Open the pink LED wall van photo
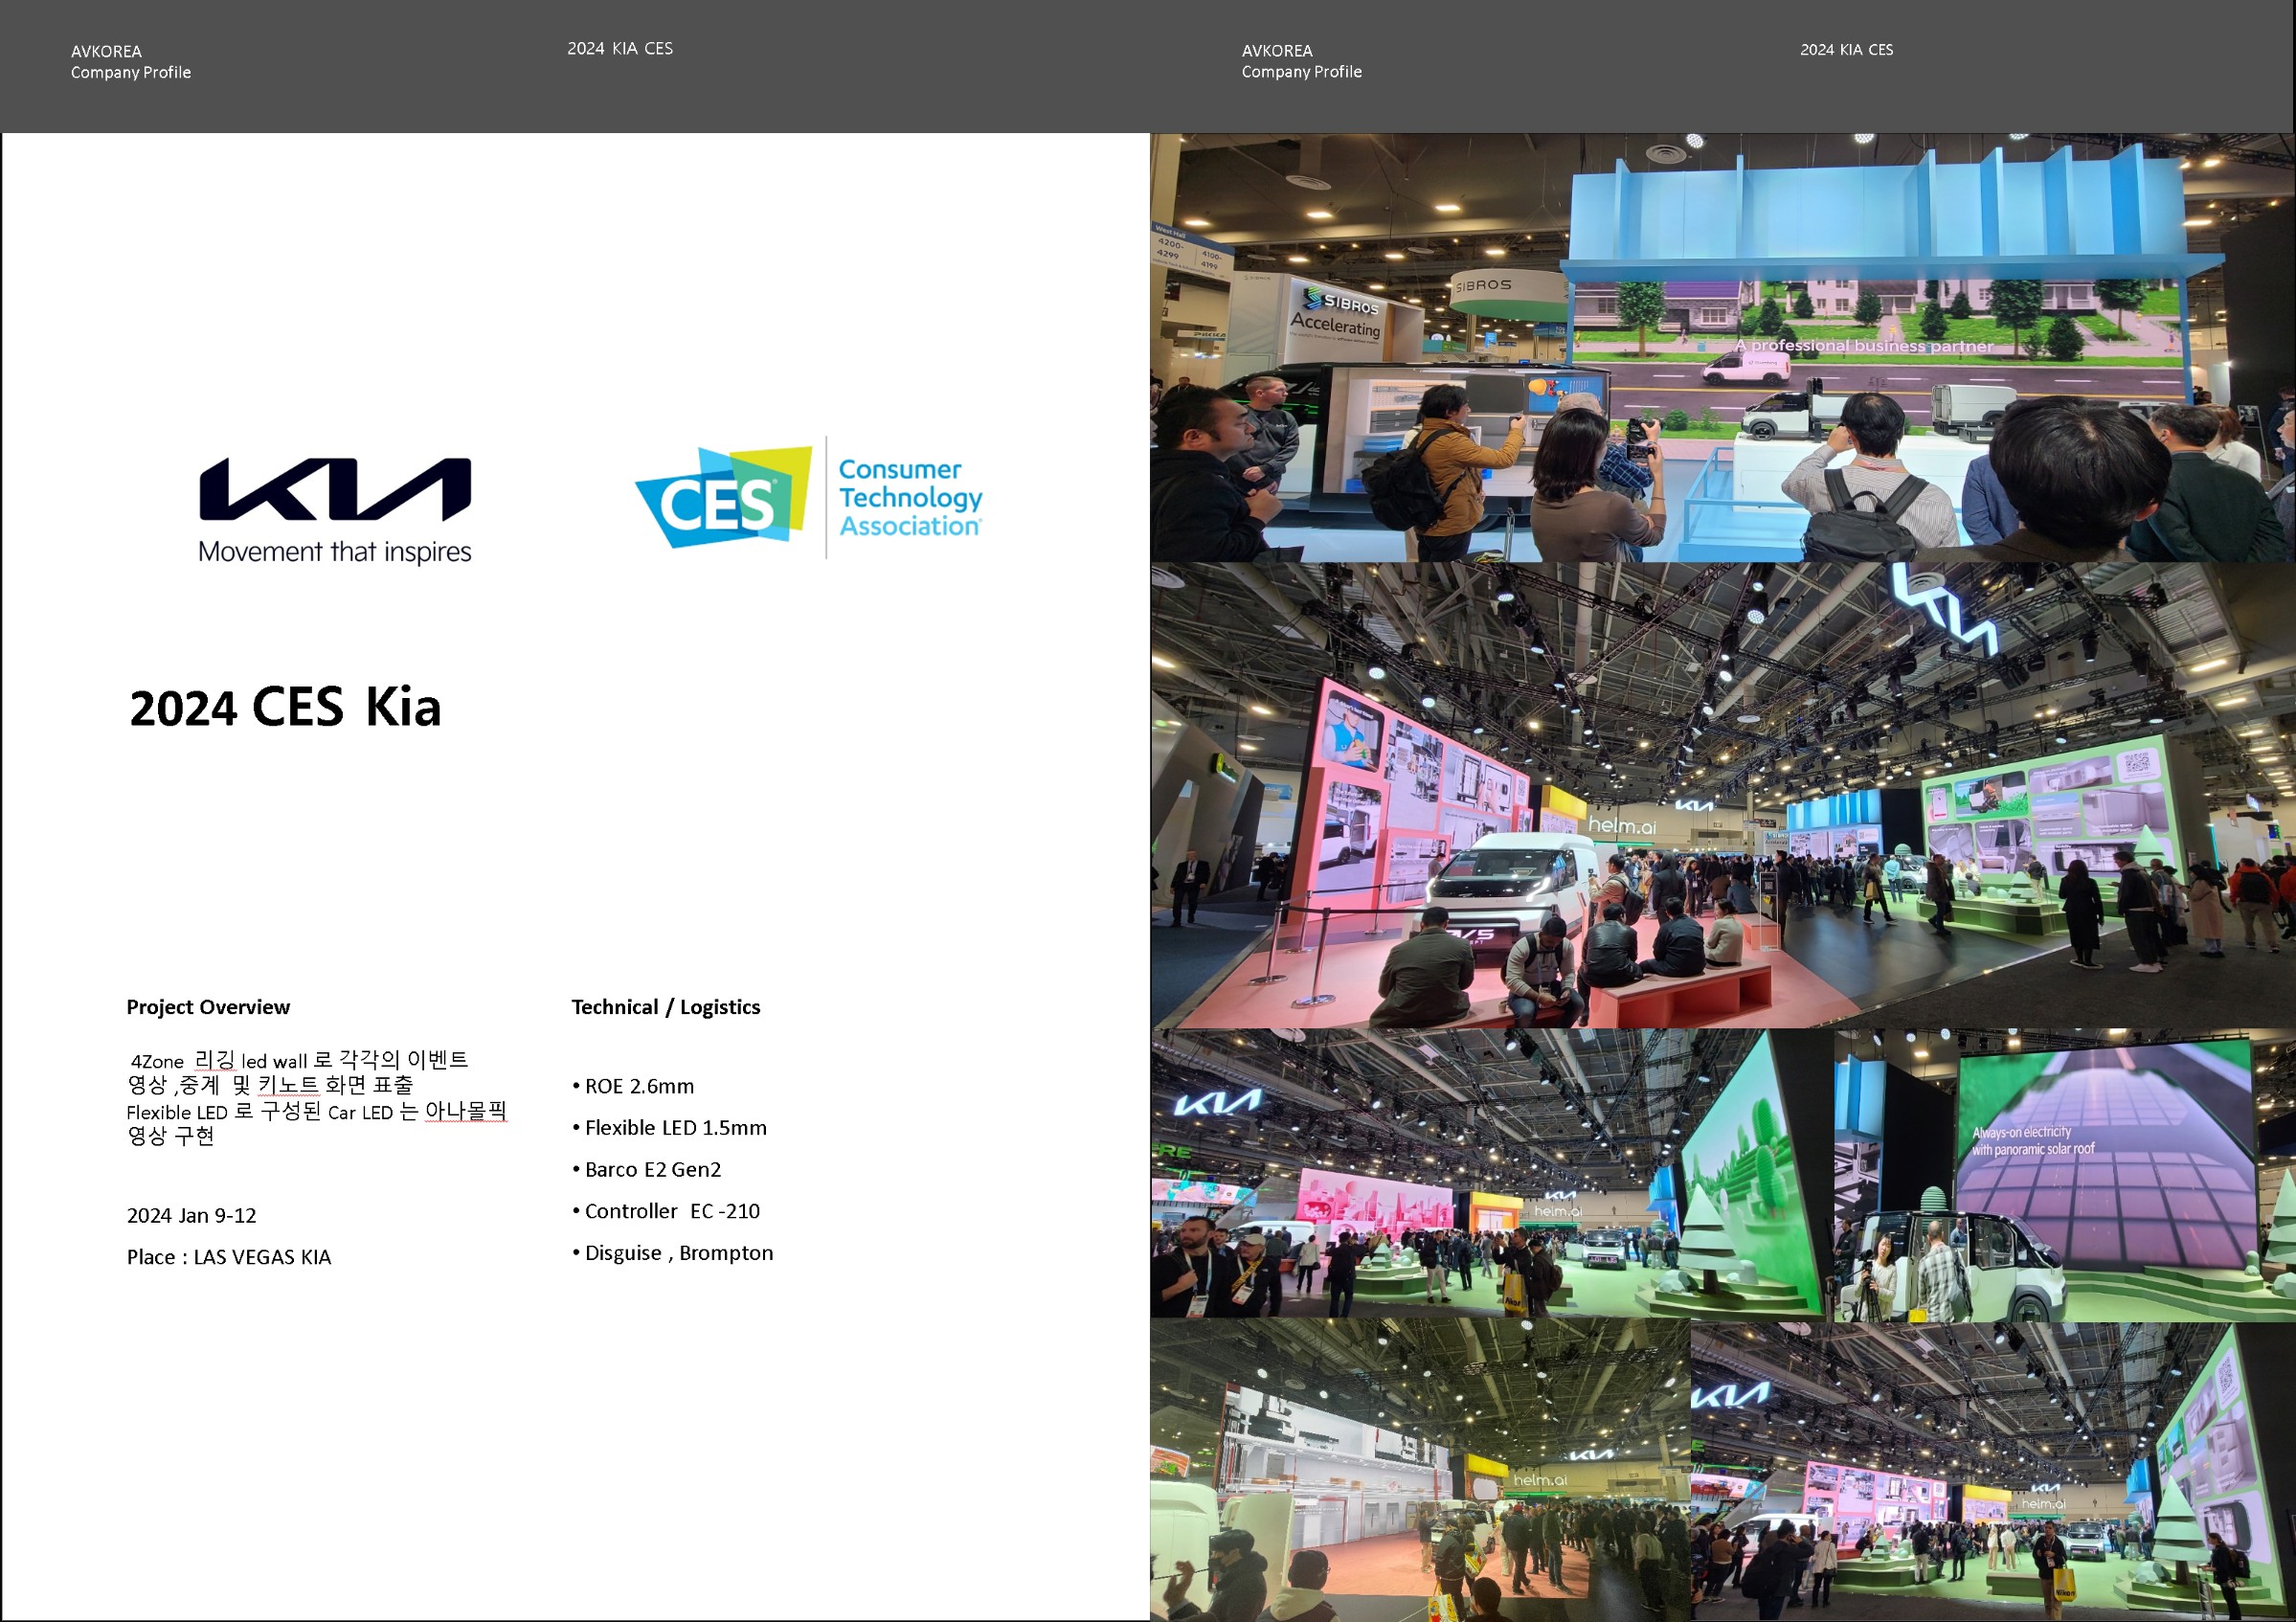This screenshot has width=2296, height=1622. (x=1722, y=795)
